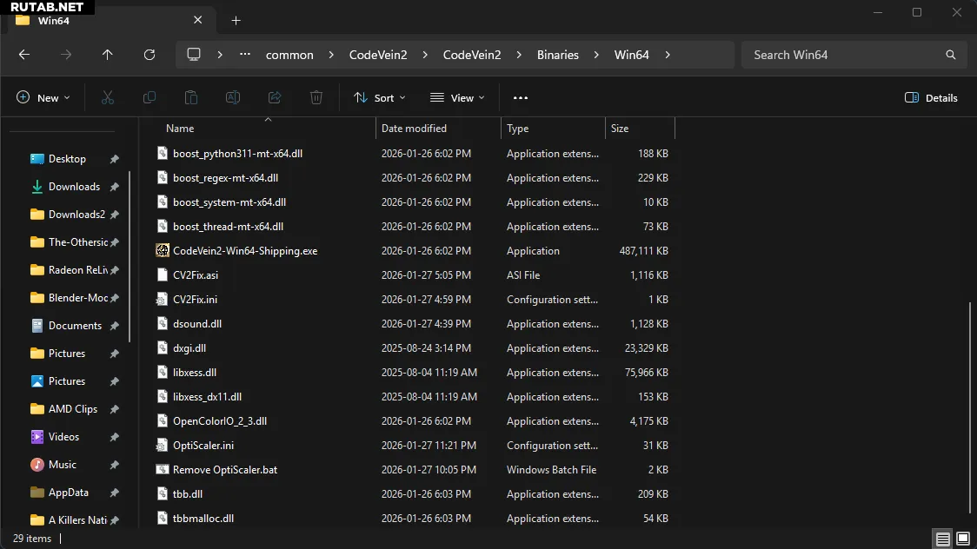
Task: Click the Share icon in toolbar
Action: pyautogui.click(x=275, y=98)
